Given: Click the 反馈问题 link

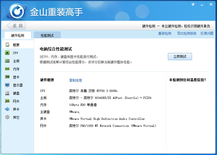Looking at the screenshot, I should [207, 33].
